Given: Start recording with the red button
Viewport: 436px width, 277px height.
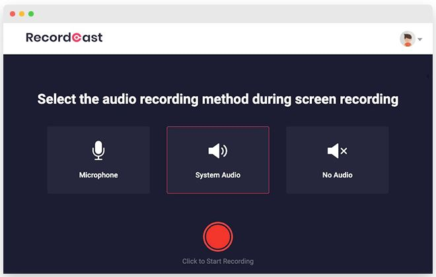Looking at the screenshot, I should click(x=218, y=237).
